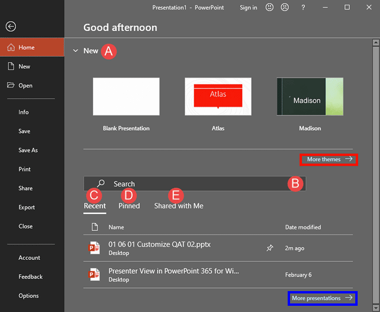Select the Recent tab
This screenshot has height=312, width=380.
click(x=95, y=206)
